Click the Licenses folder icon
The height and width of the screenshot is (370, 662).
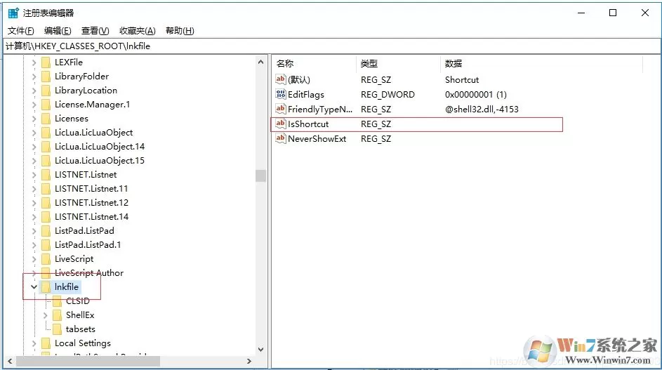click(x=46, y=119)
